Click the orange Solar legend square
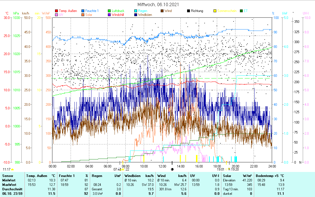Screen dimensions: 315x197 click(83, 15)
